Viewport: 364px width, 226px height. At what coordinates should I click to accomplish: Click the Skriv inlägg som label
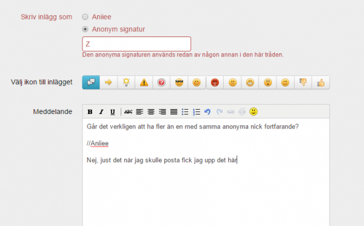tap(47, 17)
